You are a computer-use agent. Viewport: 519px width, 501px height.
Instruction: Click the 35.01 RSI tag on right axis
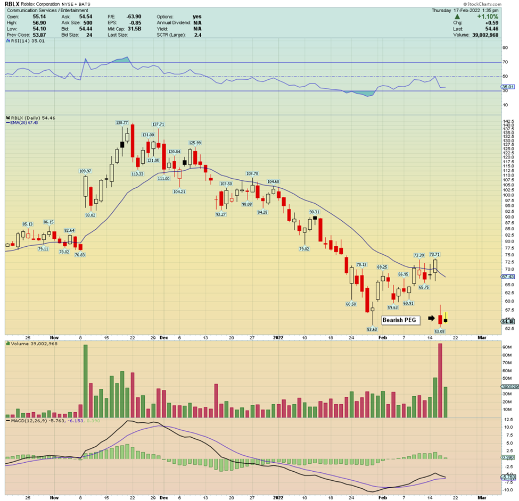pos(508,87)
